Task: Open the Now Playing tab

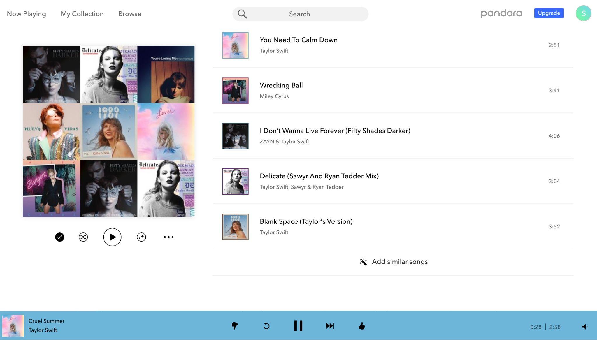Action: pos(26,14)
